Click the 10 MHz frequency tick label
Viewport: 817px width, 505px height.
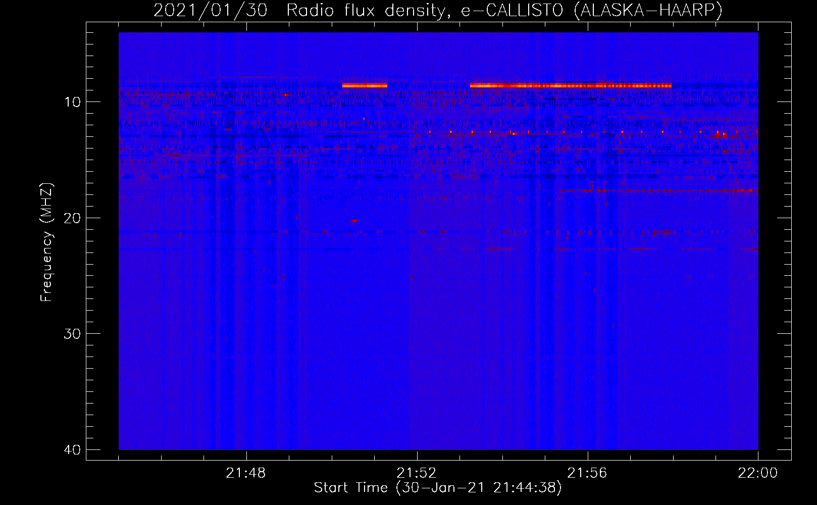coord(72,102)
